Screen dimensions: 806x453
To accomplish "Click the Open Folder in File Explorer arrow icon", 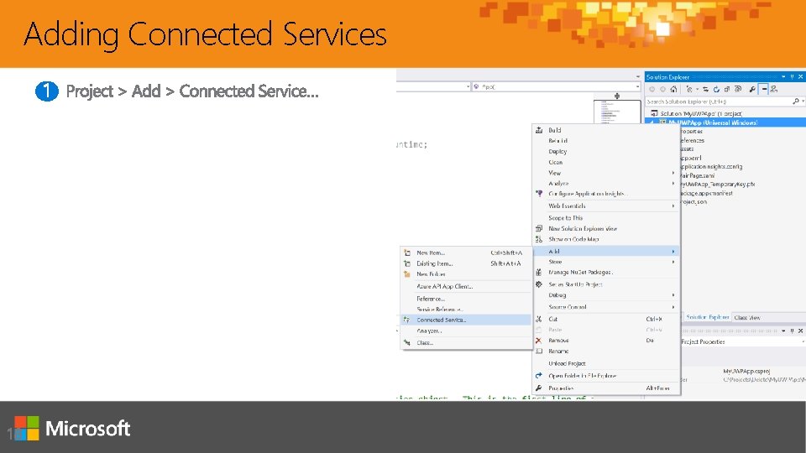I will (539, 376).
